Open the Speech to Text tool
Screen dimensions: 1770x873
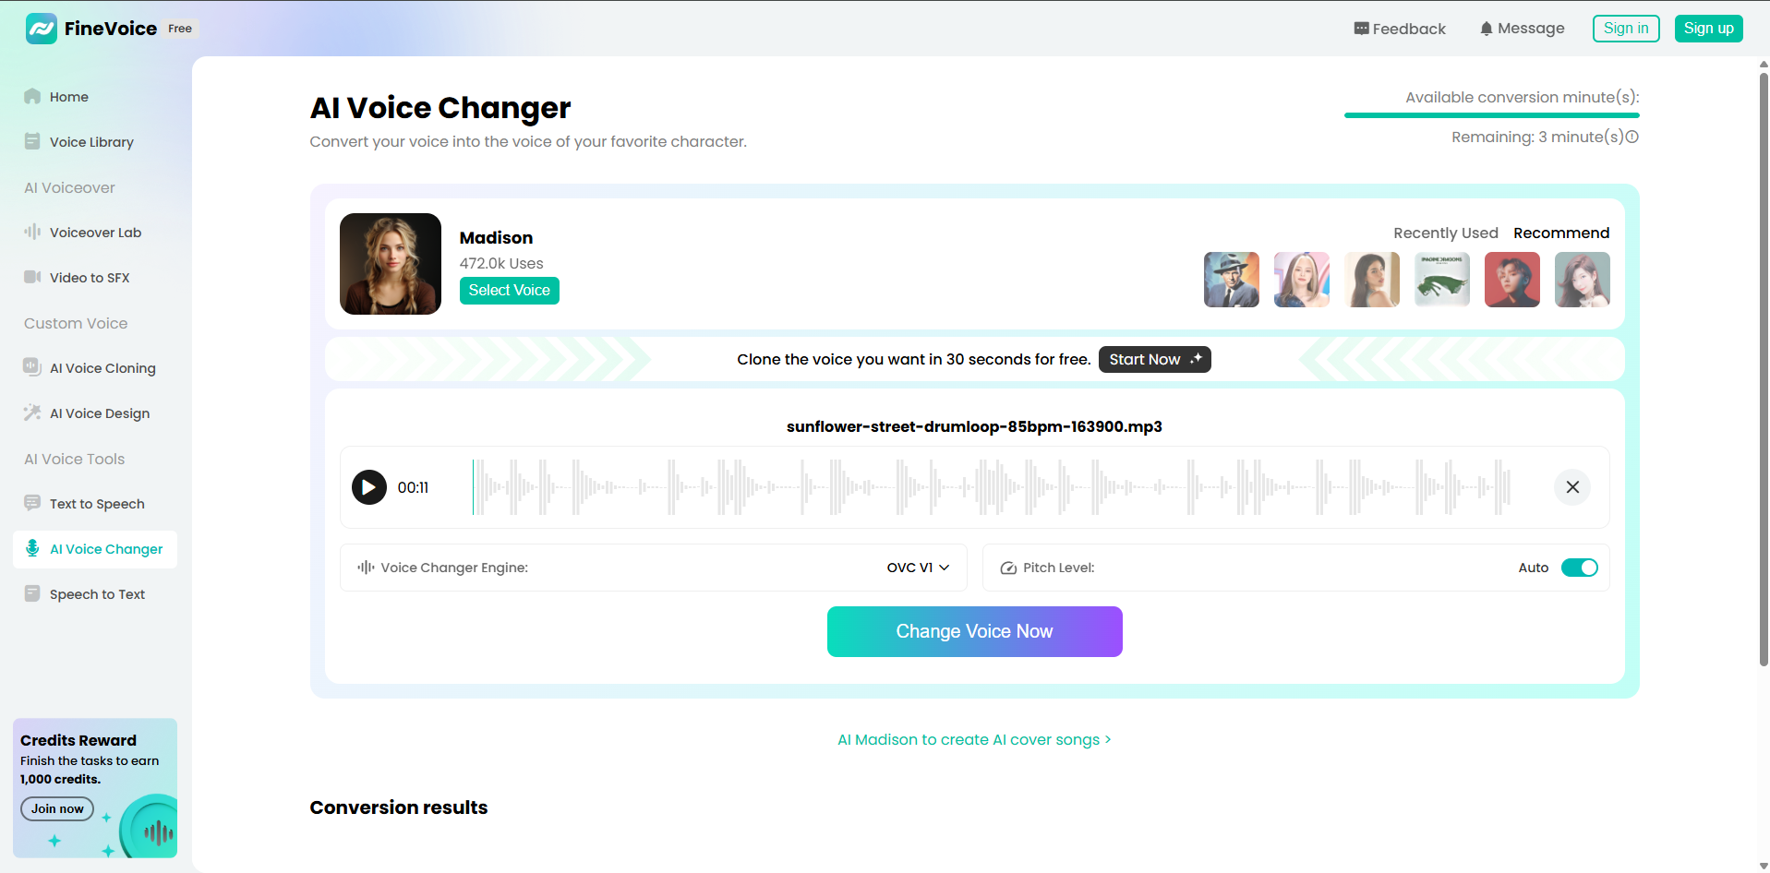97,593
